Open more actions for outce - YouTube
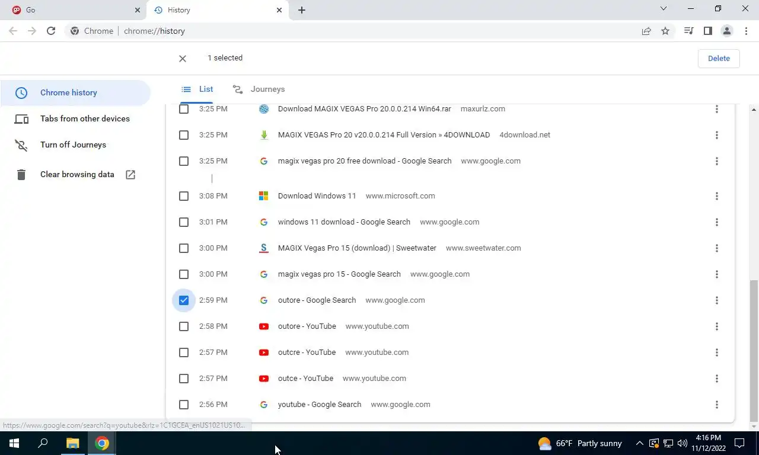 click(716, 379)
